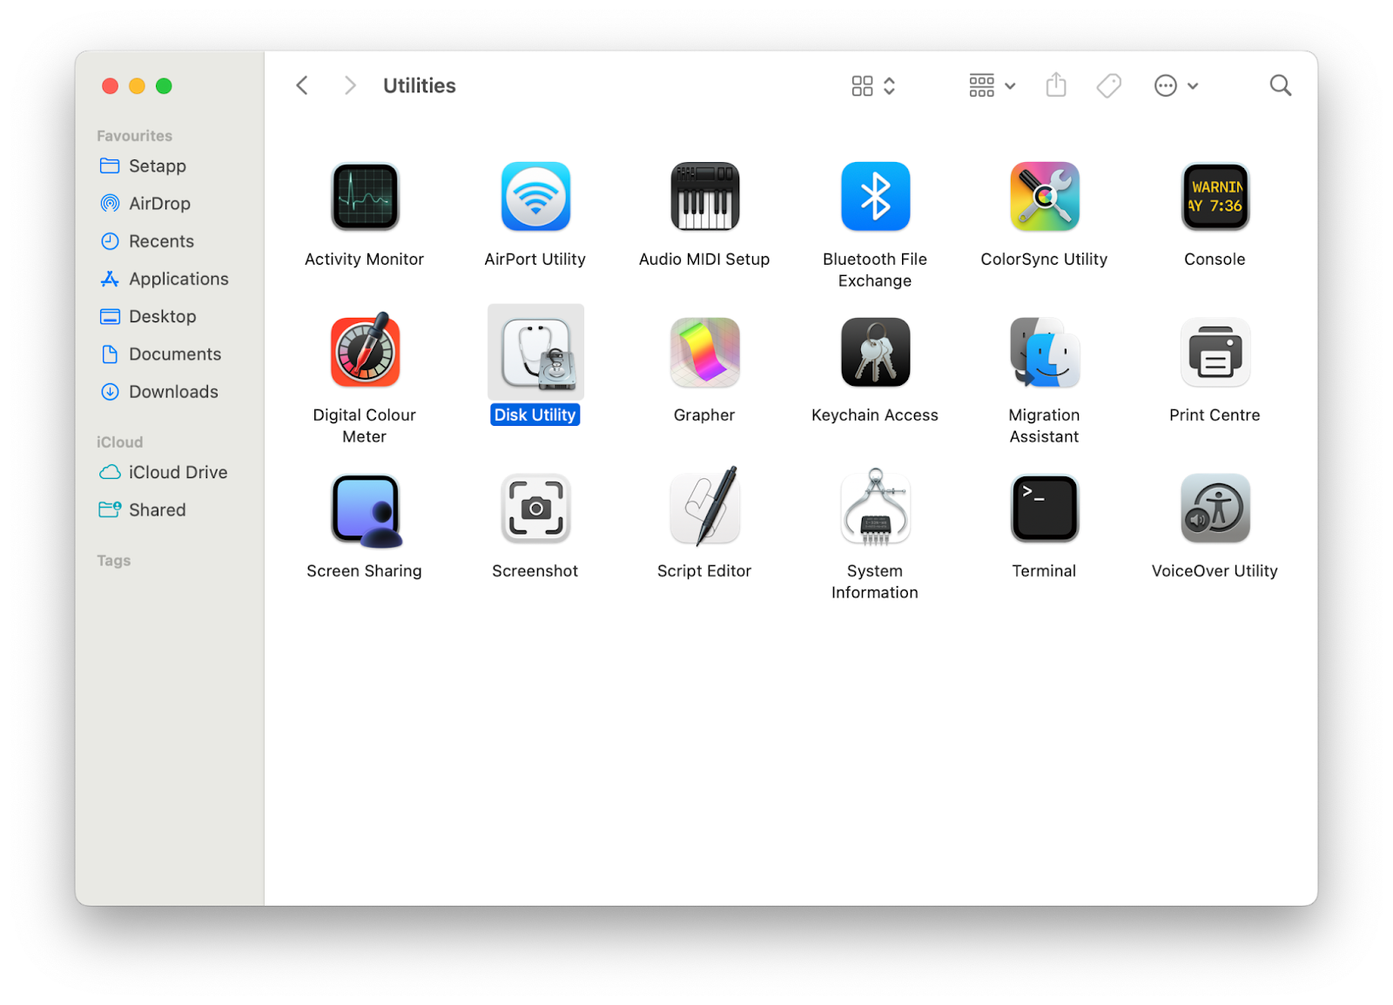Click the Share toolbar button
The height and width of the screenshot is (1005, 1393).
(x=1056, y=84)
